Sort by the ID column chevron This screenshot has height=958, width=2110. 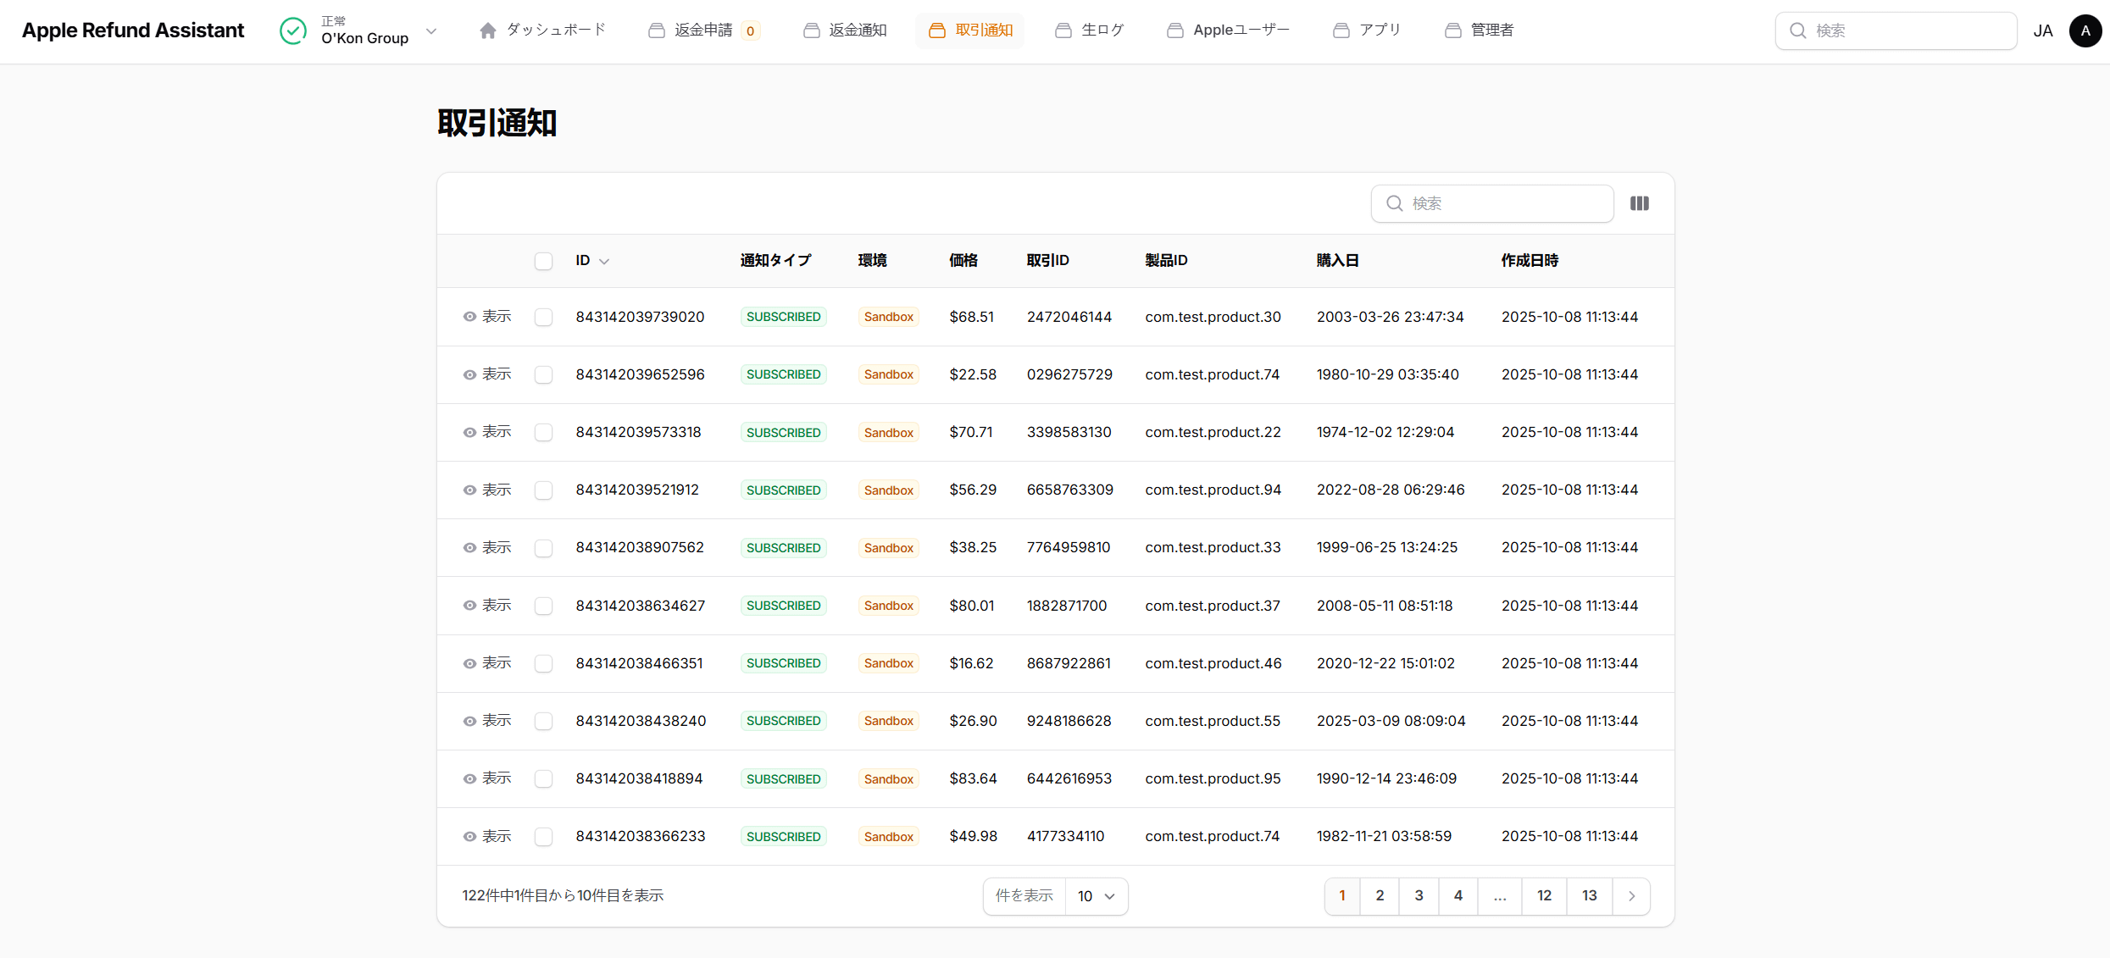[x=604, y=262]
